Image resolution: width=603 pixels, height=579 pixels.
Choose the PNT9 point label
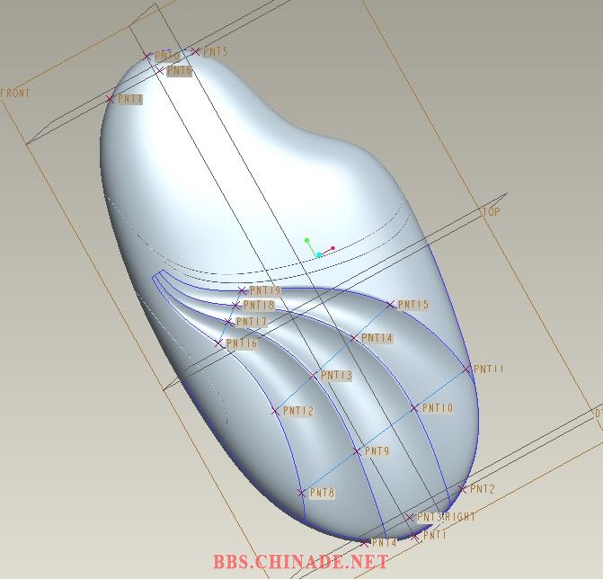tap(377, 451)
